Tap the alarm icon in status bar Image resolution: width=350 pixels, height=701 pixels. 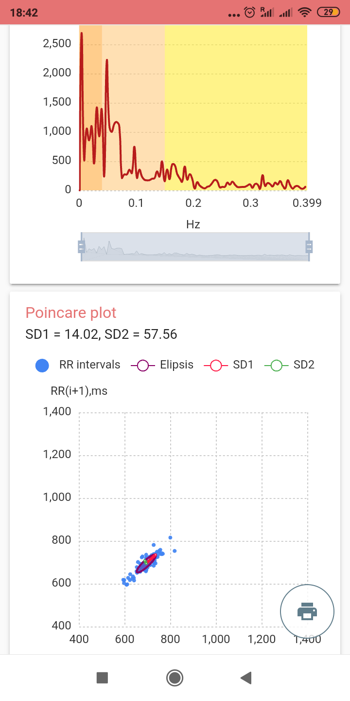250,12
